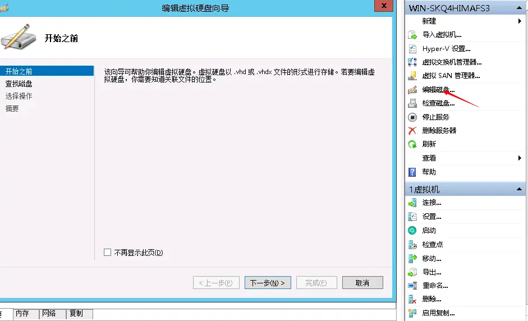The image size is (528, 321).
Task: Click the 检查磁盘 icon
Action: (412, 103)
